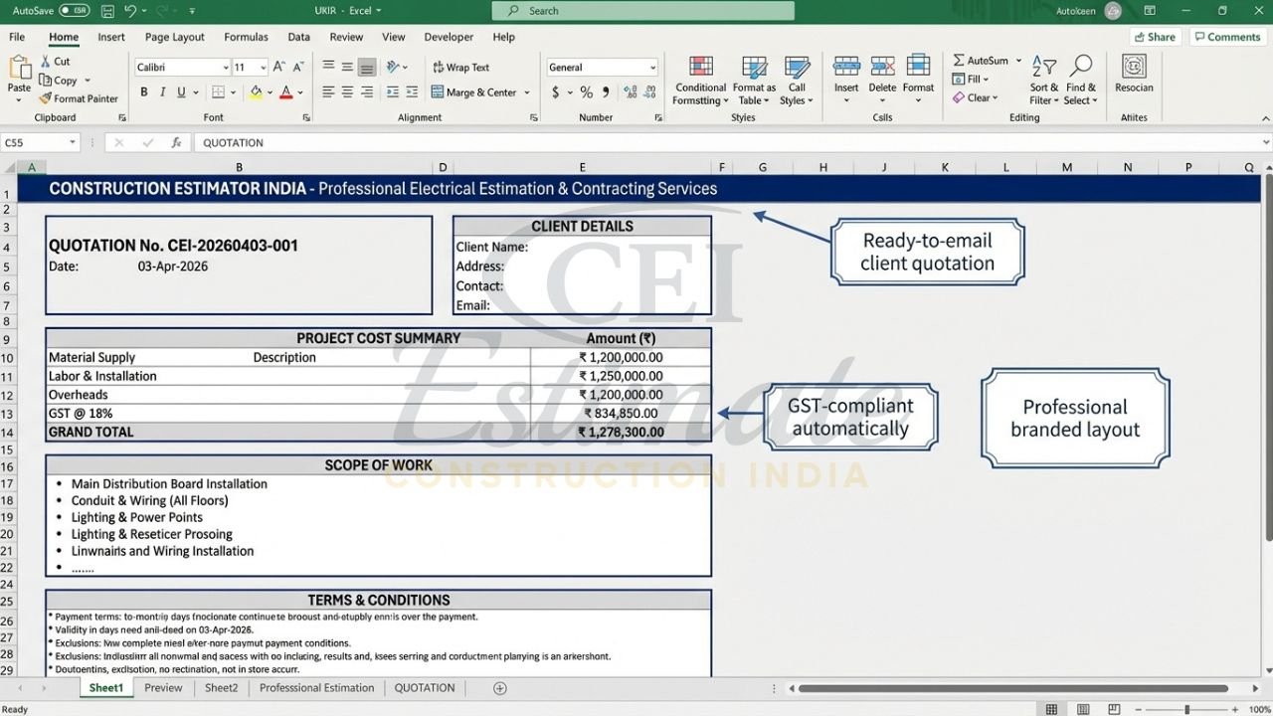Click the formula bar showing QUOTATION
Image resolution: width=1273 pixels, height=716 pixels.
point(731,143)
